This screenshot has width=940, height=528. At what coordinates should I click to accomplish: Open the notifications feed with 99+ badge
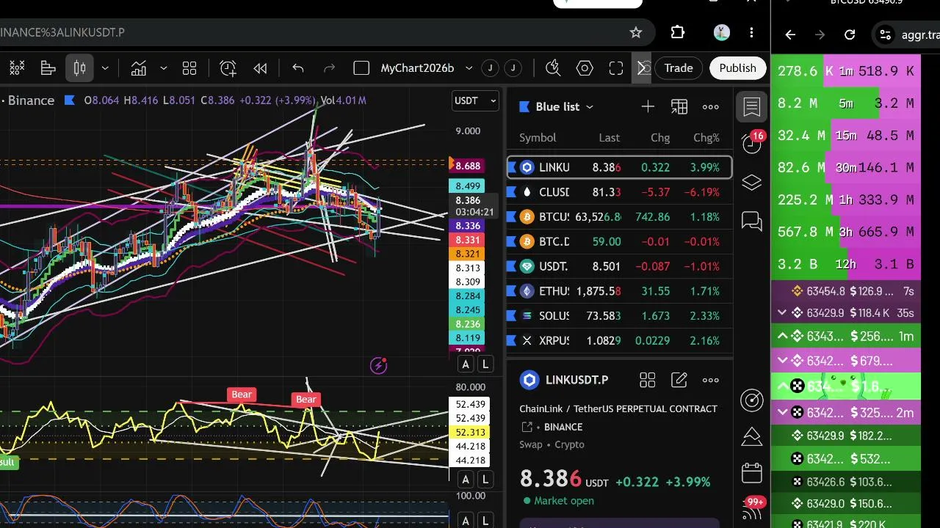(752, 507)
